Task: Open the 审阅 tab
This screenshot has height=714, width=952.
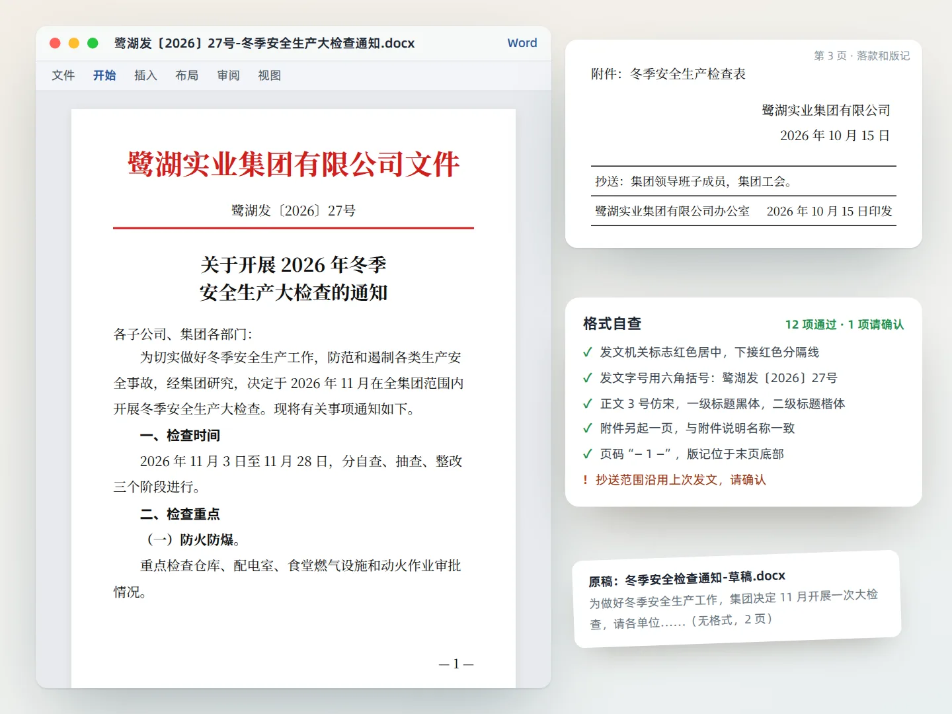Action: (x=228, y=75)
